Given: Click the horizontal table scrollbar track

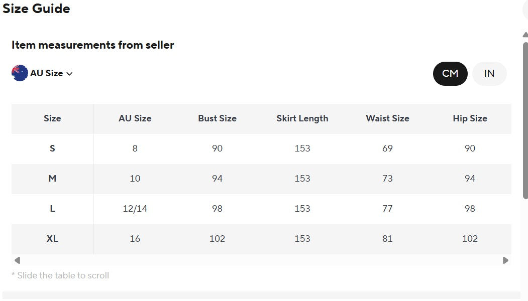Looking at the screenshot, I should 261,260.
